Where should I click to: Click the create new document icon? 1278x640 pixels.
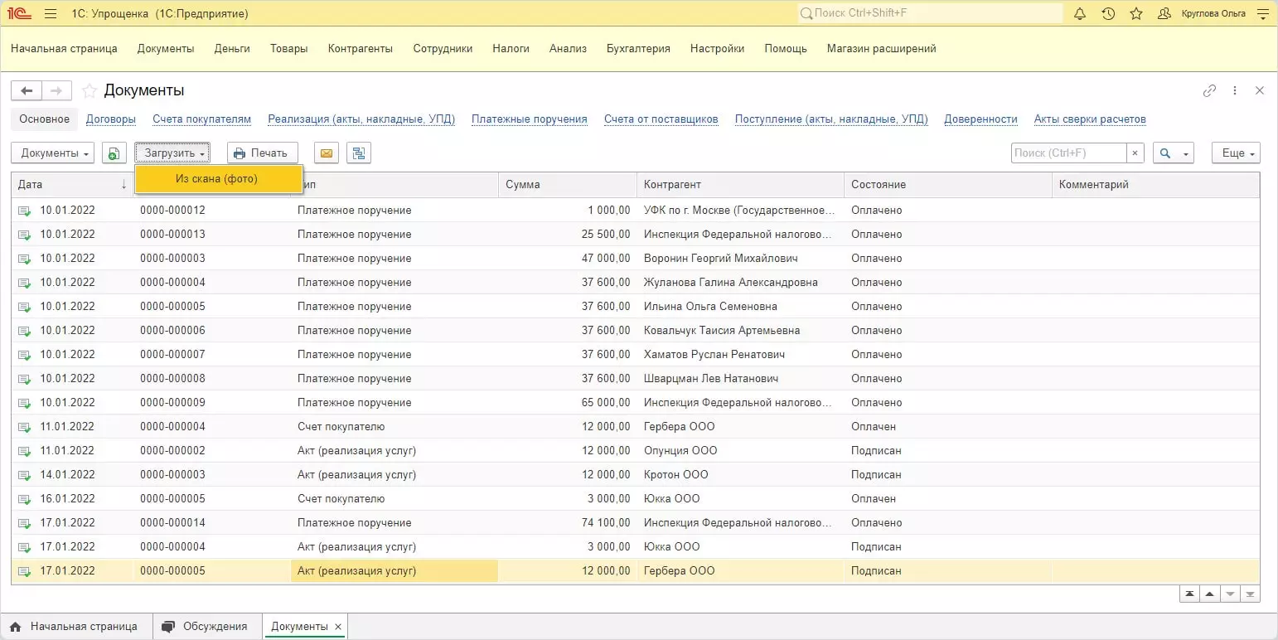[x=114, y=153]
